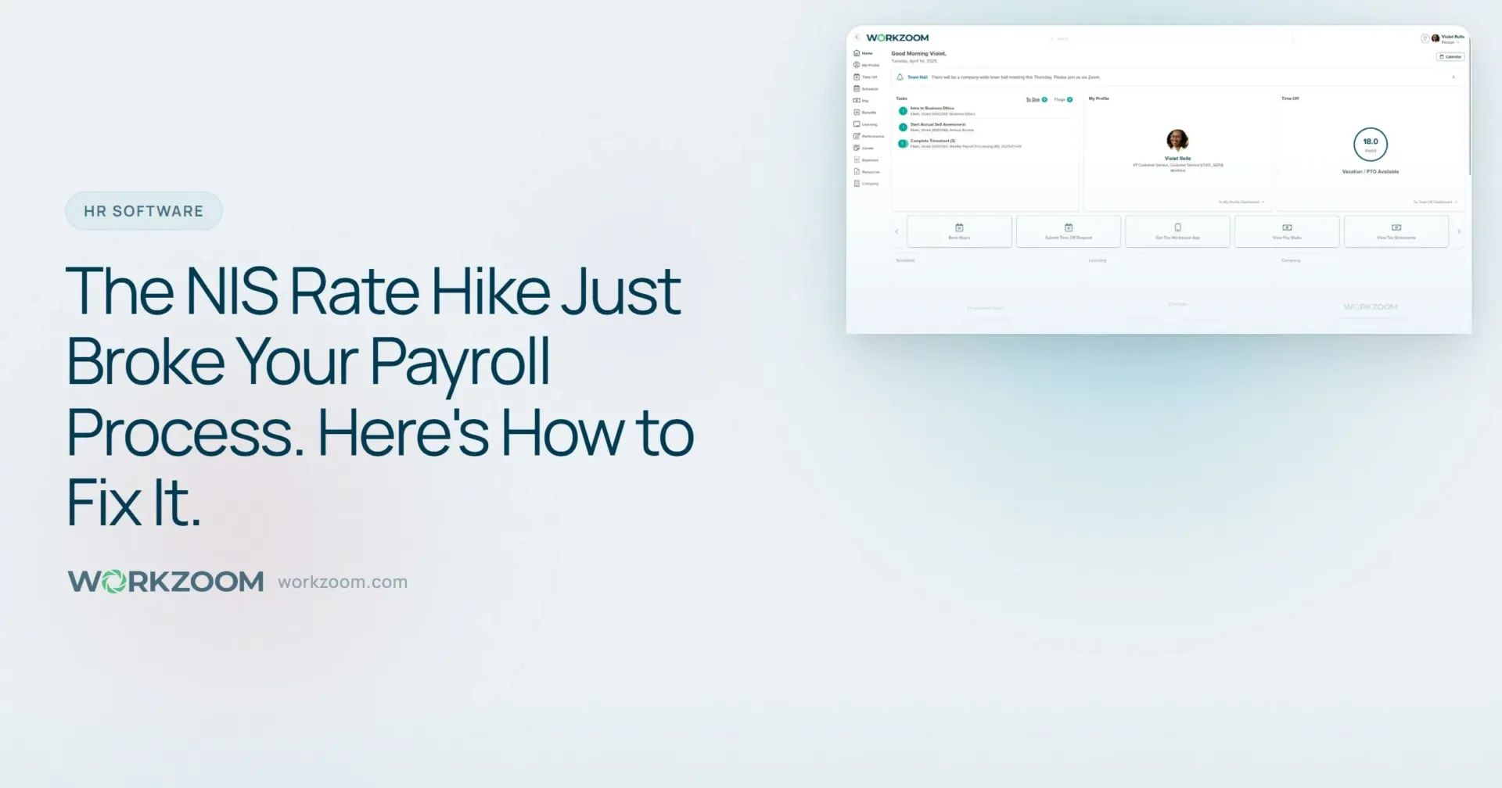Viewport: 1502px width, 788px height.
Task: Click the Town Hall announcement link
Action: pos(918,77)
